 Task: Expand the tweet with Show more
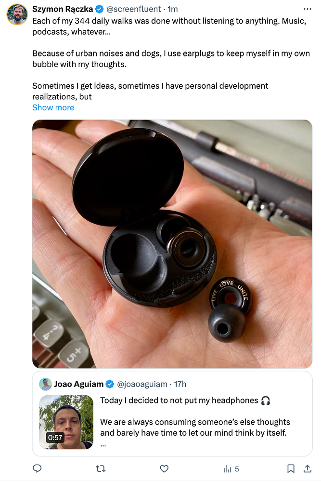pos(53,107)
